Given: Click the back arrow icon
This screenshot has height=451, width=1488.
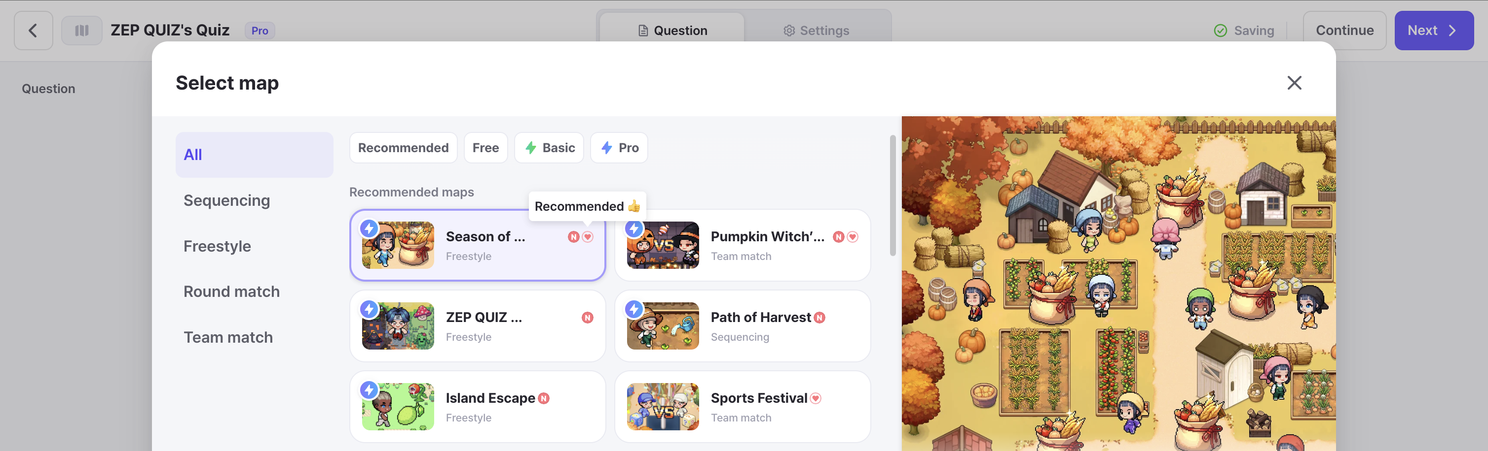Looking at the screenshot, I should 34,31.
